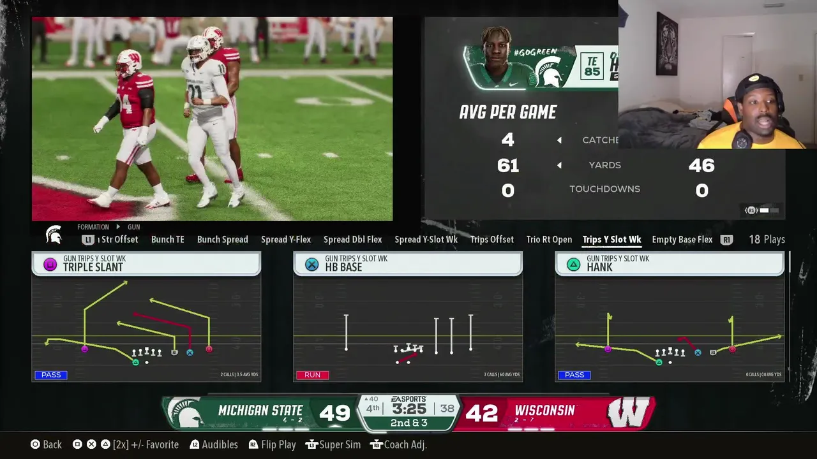The height and width of the screenshot is (459, 817).
Task: Click the 2nd & 3 down indicator
Action: tap(408, 423)
